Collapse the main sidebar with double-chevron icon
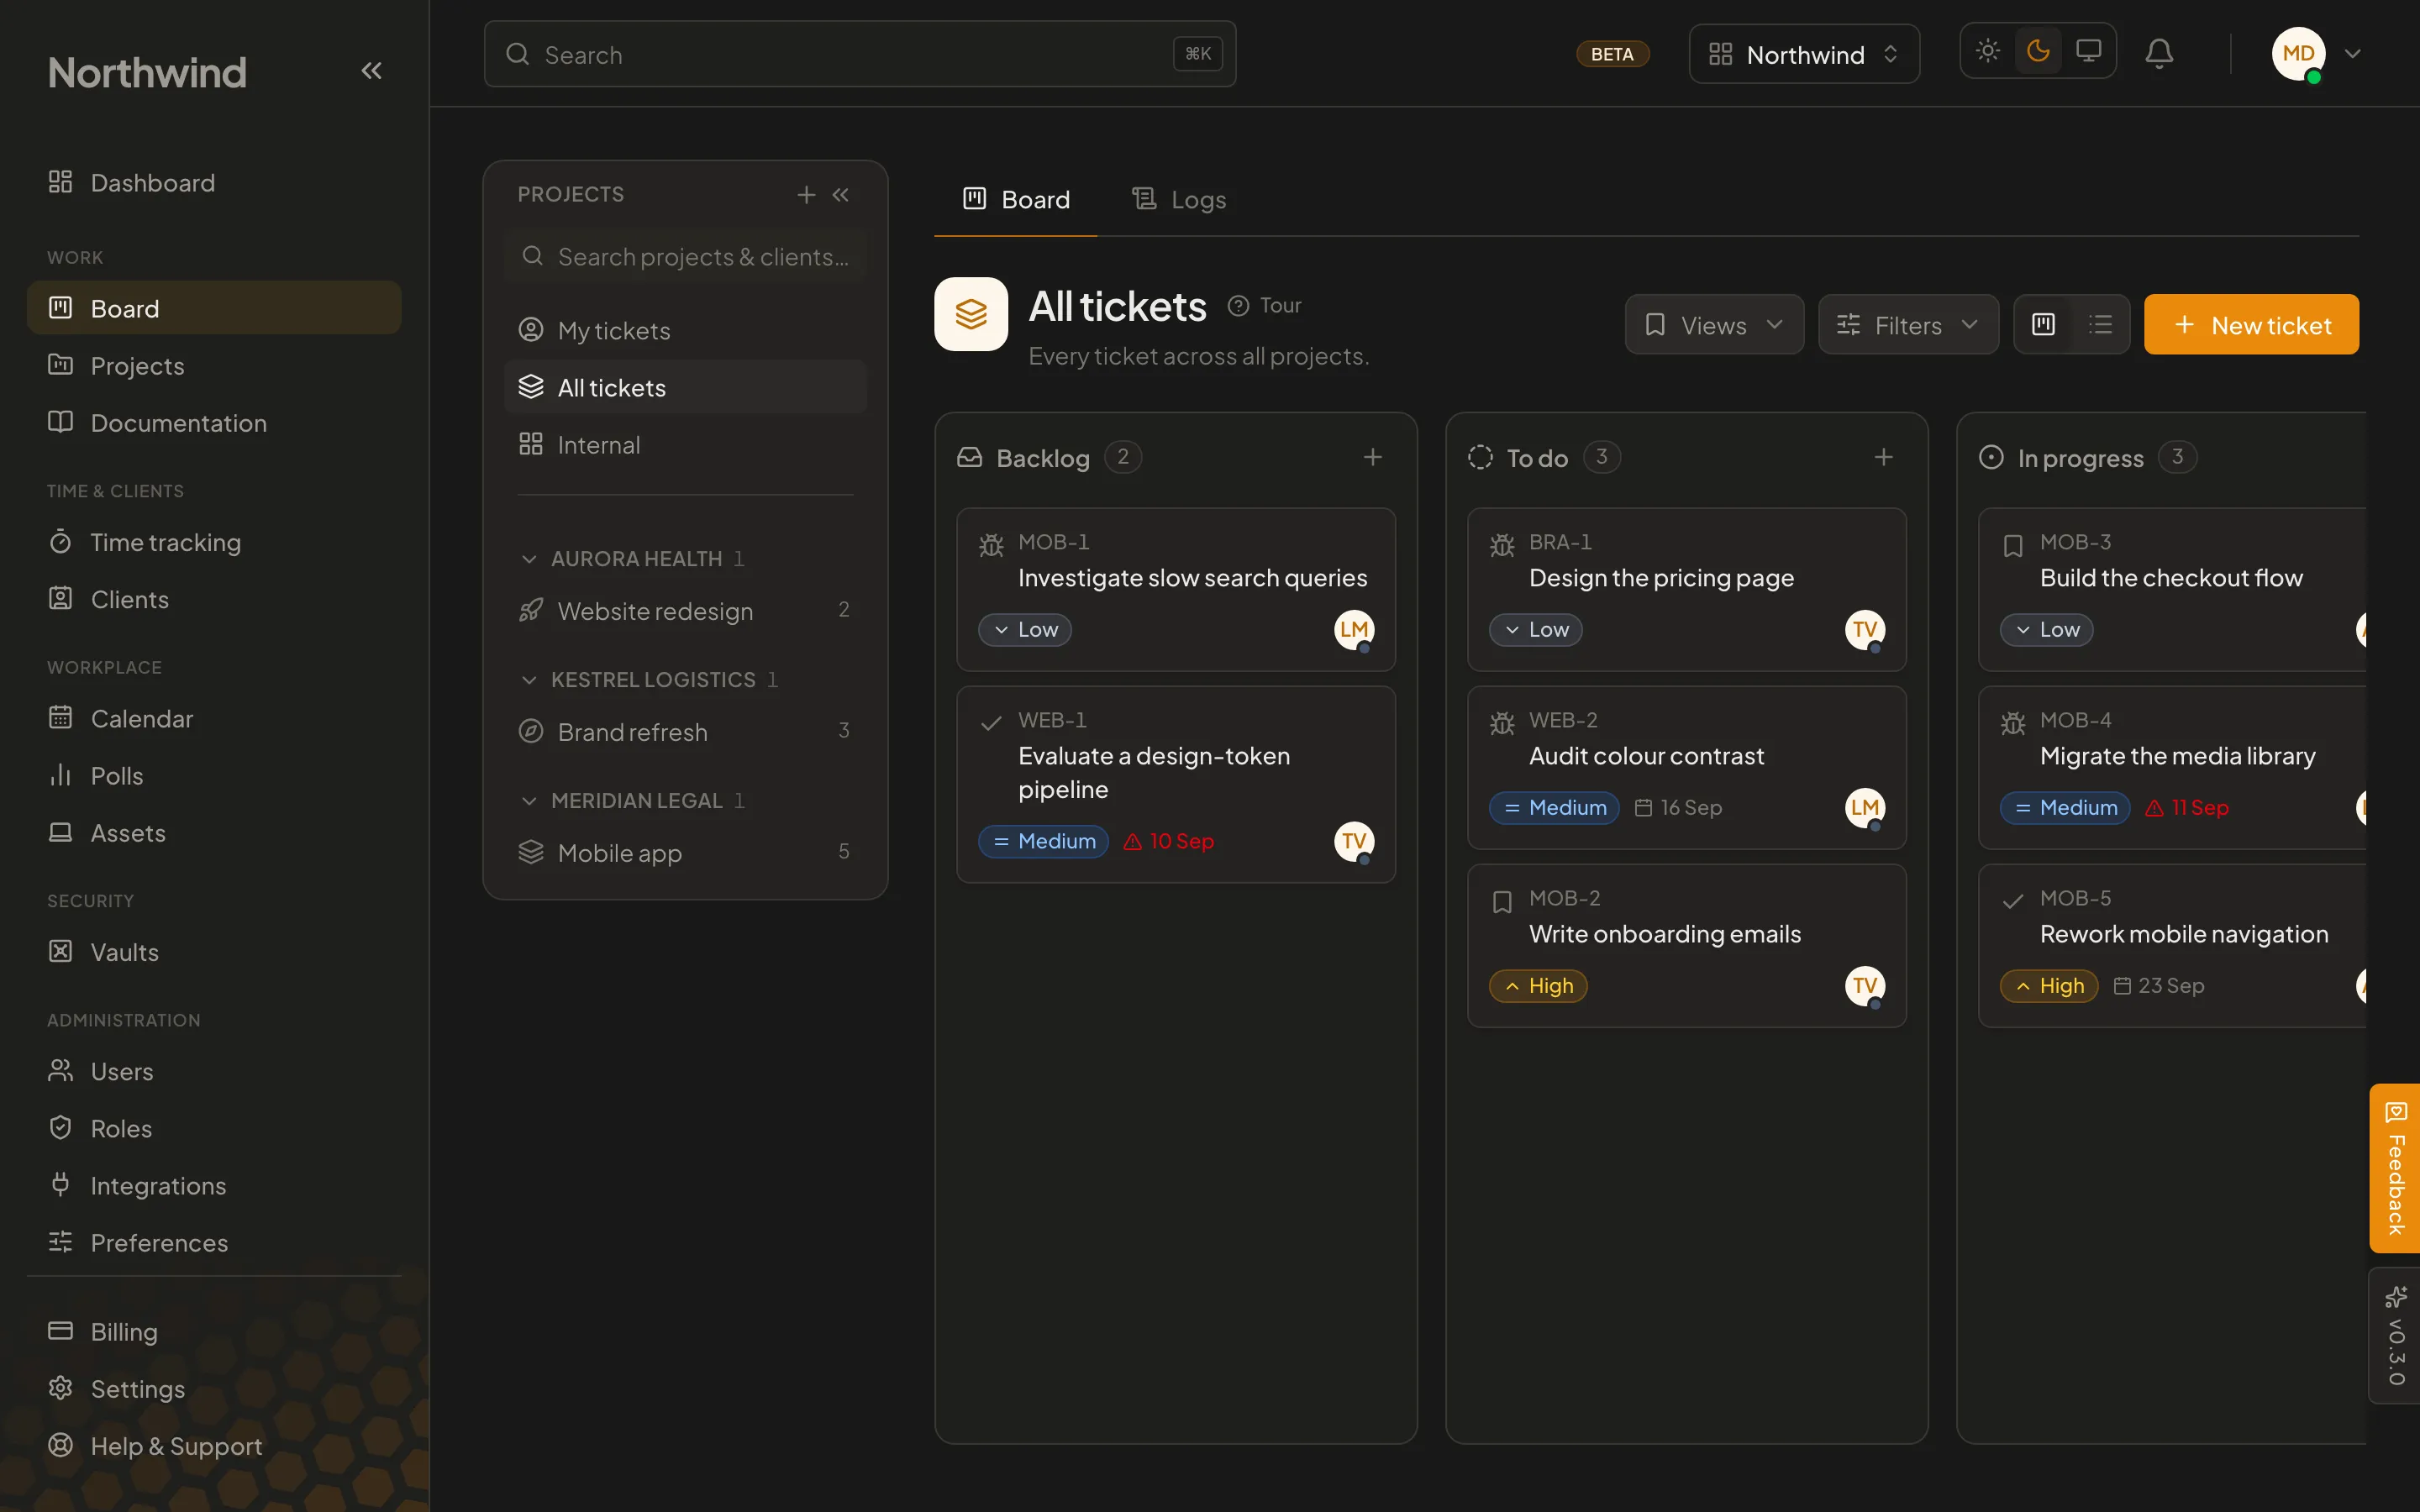 coord(371,71)
